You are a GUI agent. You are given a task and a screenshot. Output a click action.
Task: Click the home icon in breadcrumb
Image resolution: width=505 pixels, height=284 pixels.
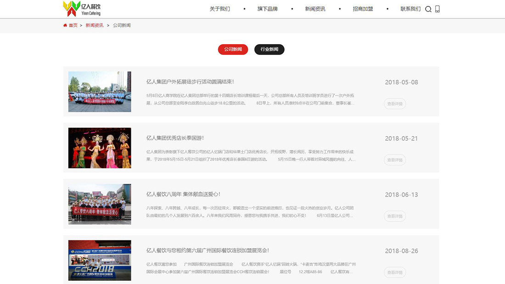[66, 25]
